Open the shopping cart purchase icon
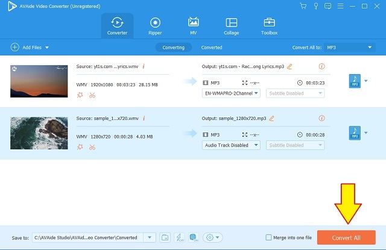386x250 pixels. click(303, 6)
